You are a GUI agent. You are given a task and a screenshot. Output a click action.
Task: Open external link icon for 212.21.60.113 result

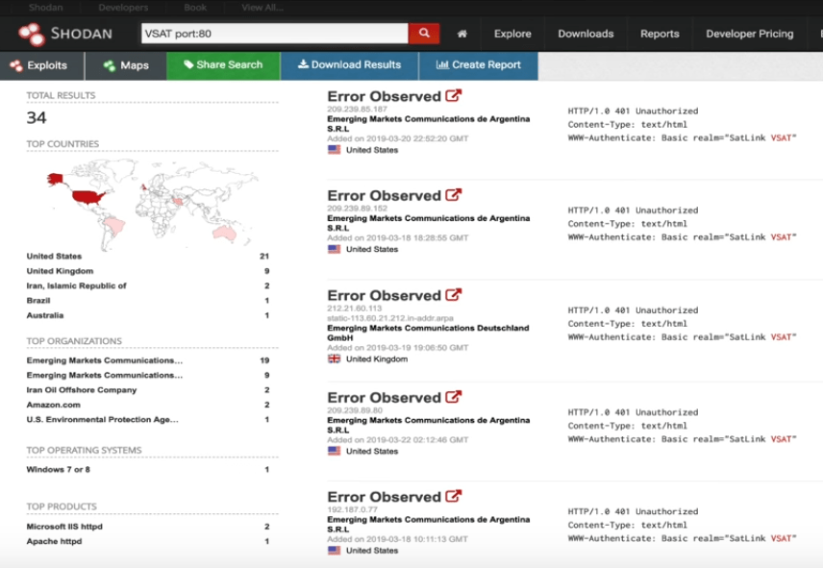pos(454,295)
